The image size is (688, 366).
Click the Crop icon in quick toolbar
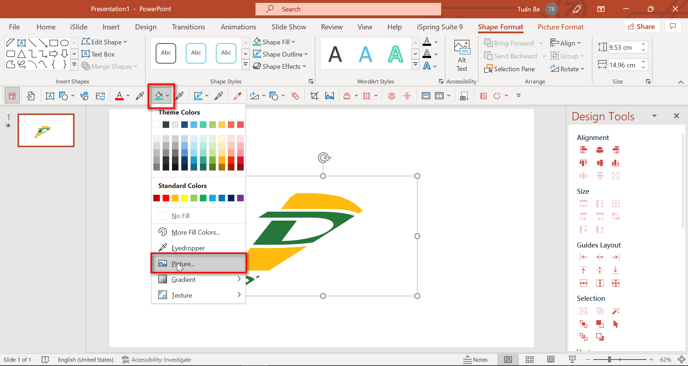[314, 96]
